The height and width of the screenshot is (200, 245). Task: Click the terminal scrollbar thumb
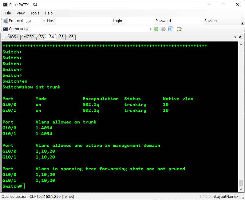click(241, 183)
